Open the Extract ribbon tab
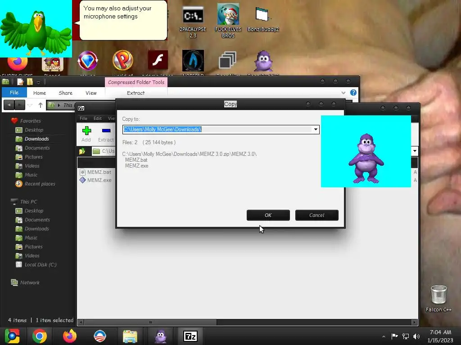Viewport: 461px width, 345px height. 136,93
